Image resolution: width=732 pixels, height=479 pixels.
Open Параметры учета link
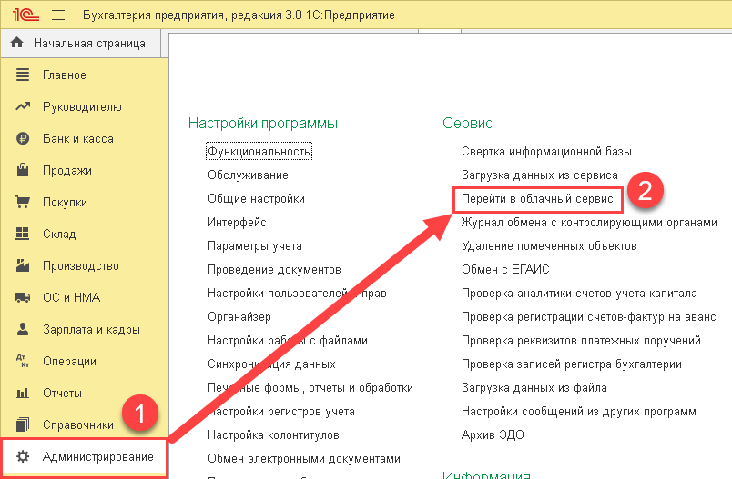(254, 246)
